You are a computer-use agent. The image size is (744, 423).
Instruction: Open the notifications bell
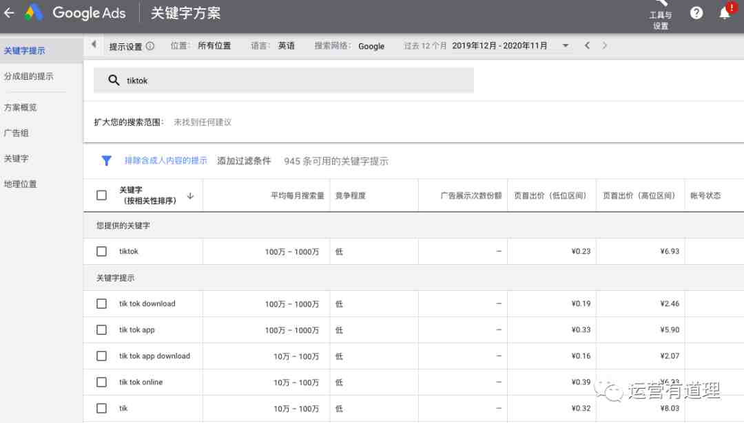(725, 13)
